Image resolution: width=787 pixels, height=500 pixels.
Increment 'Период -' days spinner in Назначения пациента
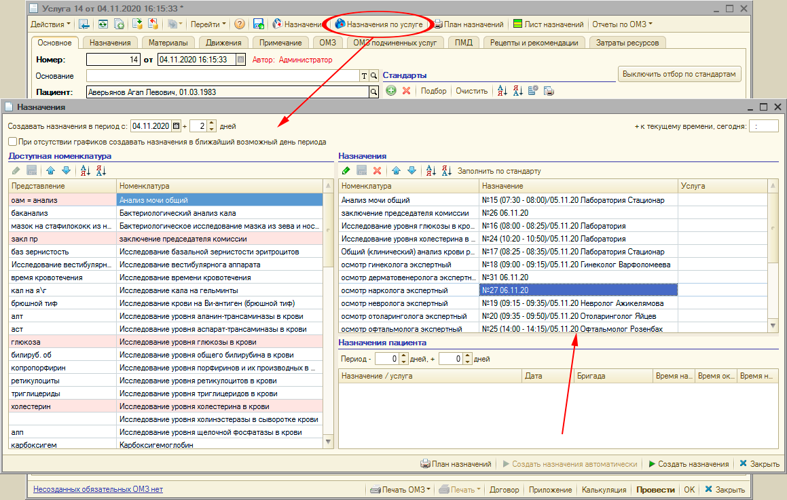pos(403,355)
